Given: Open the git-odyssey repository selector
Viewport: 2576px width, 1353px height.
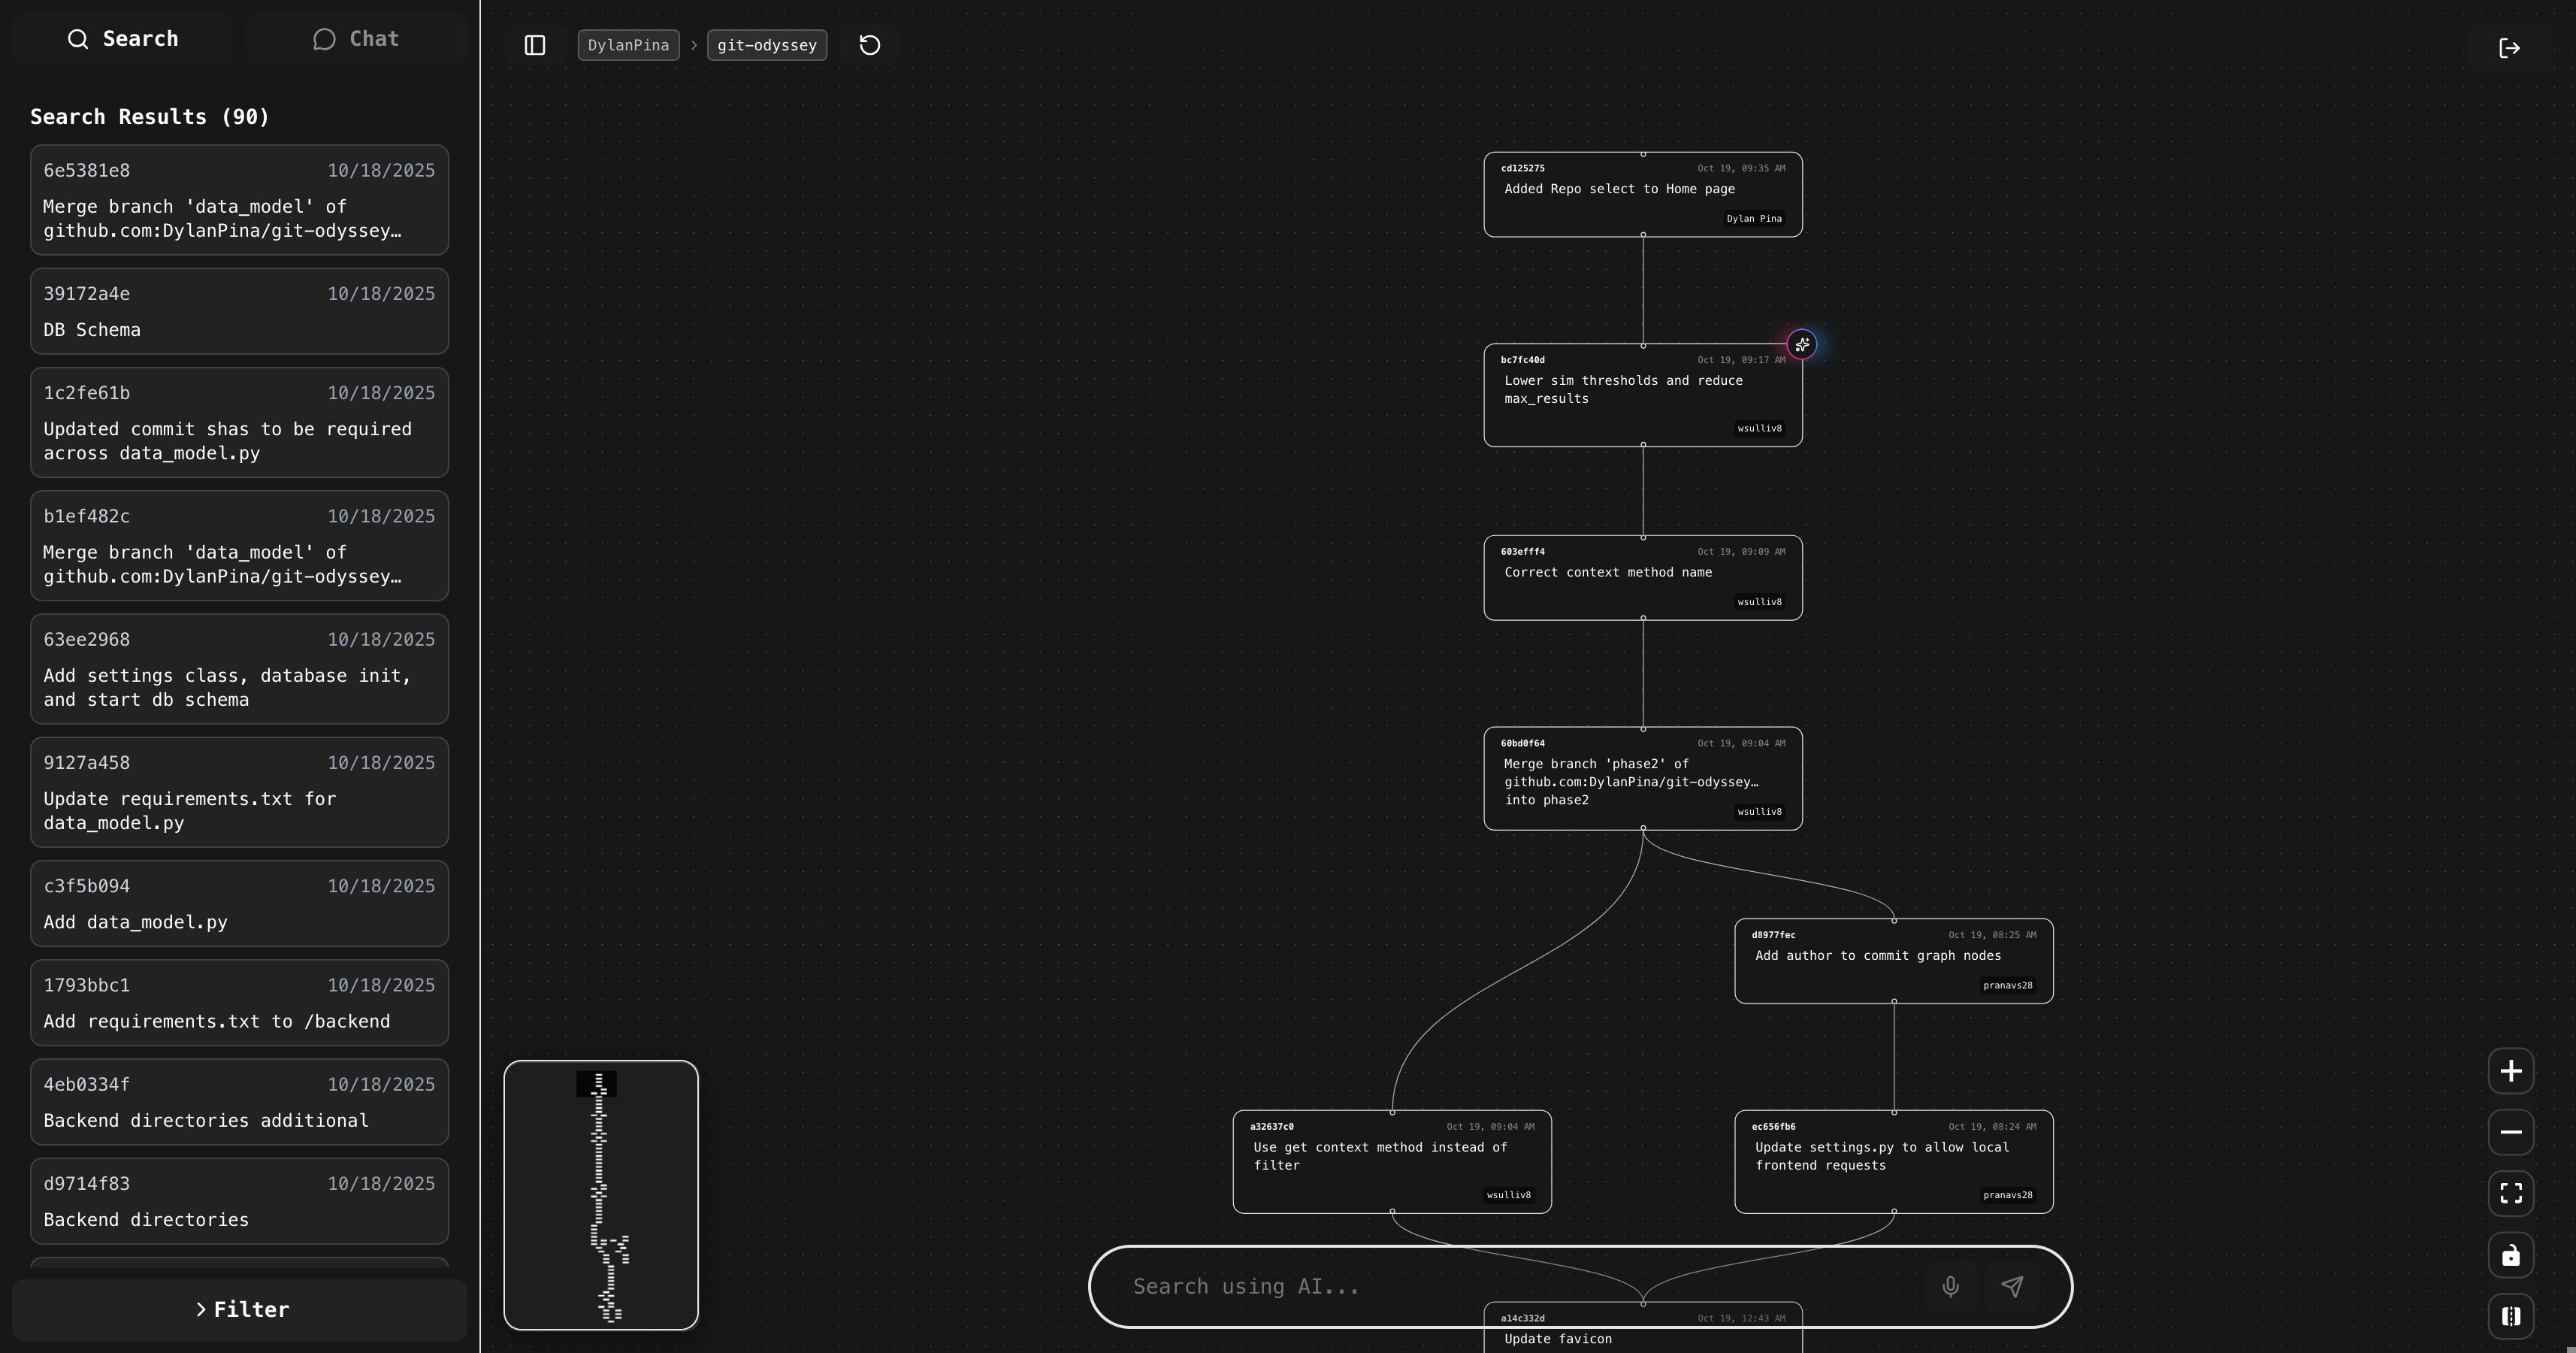Looking at the screenshot, I should pos(766,45).
